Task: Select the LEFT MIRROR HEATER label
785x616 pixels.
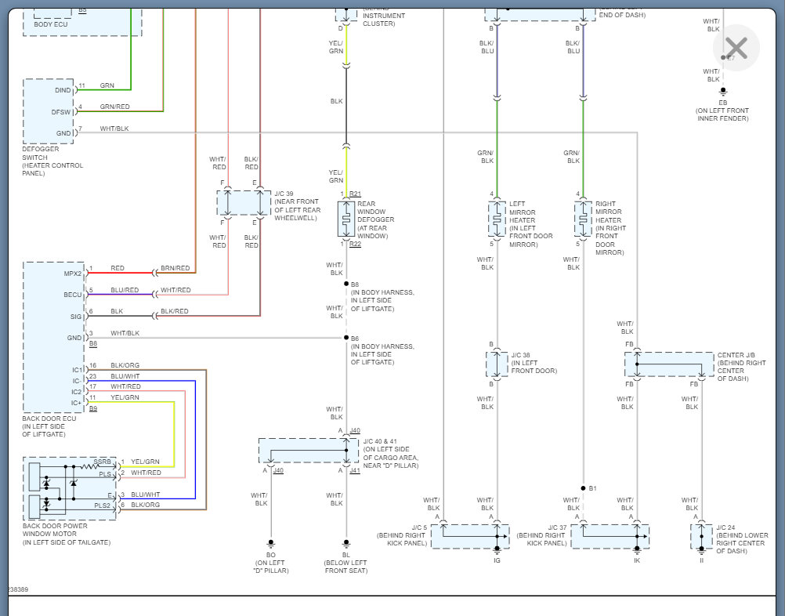Action: pos(530,224)
